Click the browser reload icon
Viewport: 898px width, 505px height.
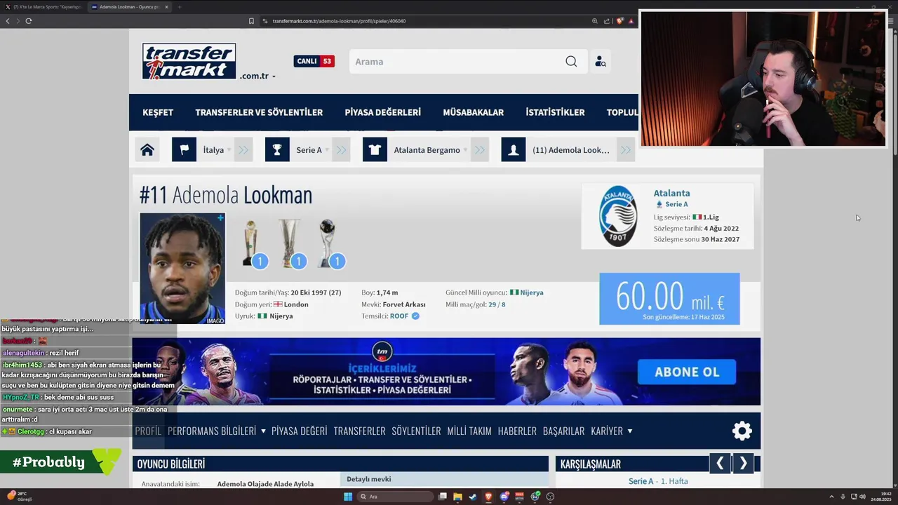[x=28, y=21]
